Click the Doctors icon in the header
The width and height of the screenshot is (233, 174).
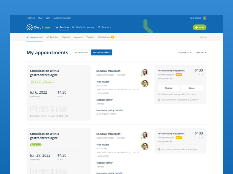click(99, 27)
